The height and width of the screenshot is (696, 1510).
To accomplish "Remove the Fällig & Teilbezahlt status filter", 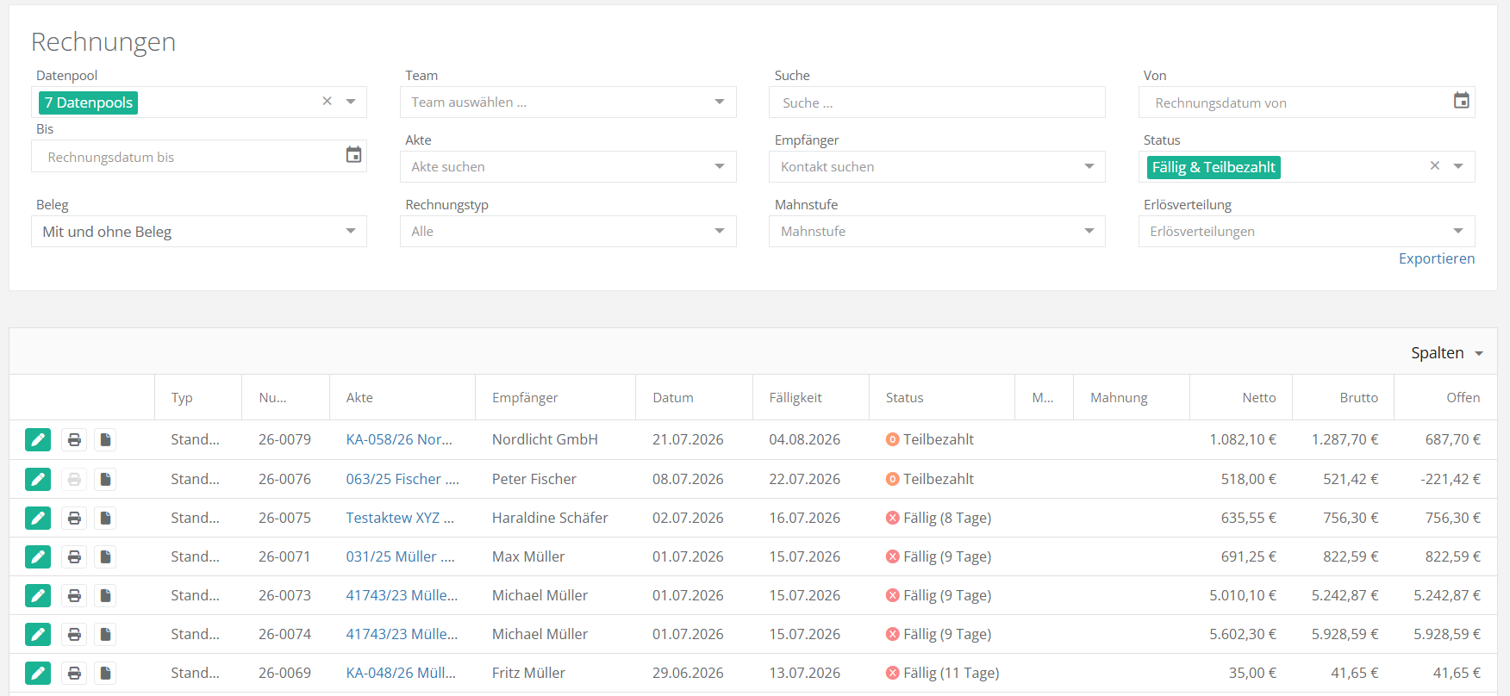I will click(1435, 165).
